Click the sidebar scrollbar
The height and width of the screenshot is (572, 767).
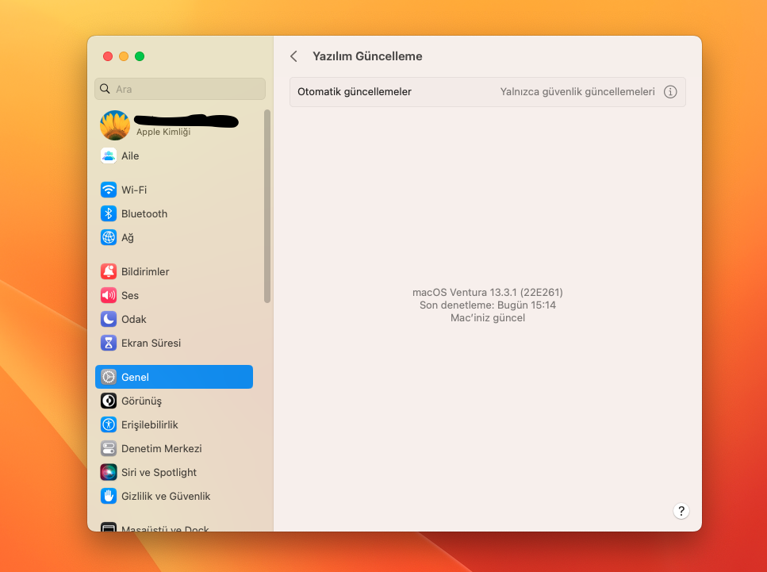pos(267,206)
